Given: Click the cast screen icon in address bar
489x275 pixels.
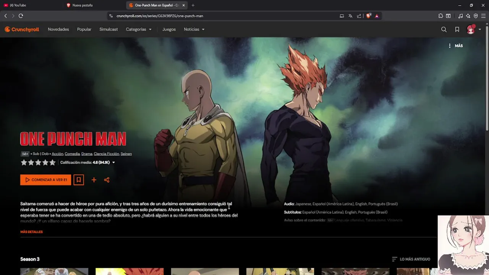Looking at the screenshot, I should pyautogui.click(x=342, y=16).
